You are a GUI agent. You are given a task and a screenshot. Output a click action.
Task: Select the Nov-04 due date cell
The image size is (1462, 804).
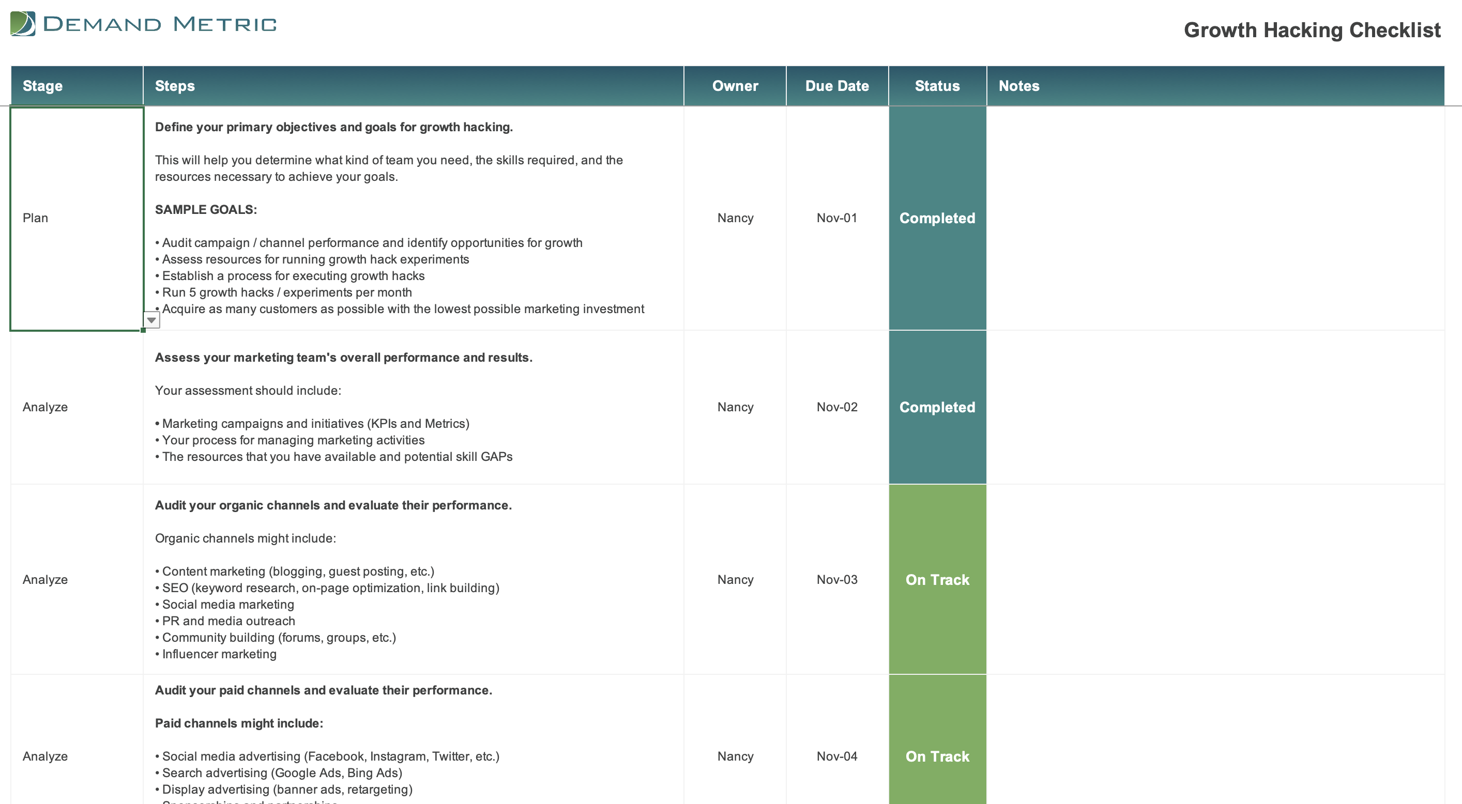point(837,740)
